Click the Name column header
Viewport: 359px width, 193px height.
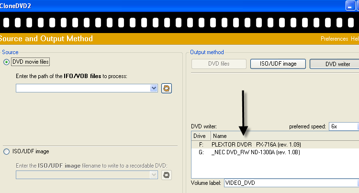(x=285, y=136)
